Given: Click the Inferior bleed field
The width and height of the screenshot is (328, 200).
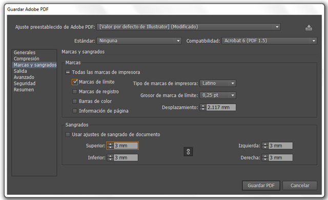Looking at the screenshot, I should 126,158.
